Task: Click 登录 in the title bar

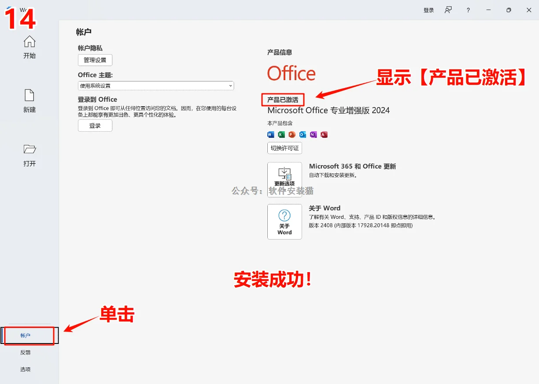Action: pos(428,10)
